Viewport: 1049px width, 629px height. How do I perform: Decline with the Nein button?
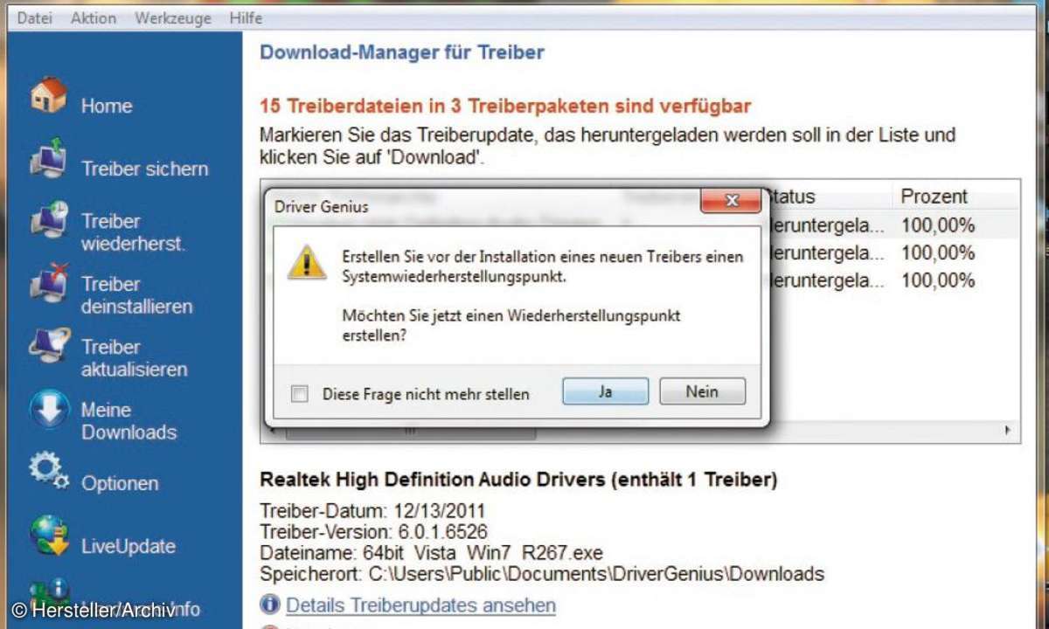pos(702,391)
